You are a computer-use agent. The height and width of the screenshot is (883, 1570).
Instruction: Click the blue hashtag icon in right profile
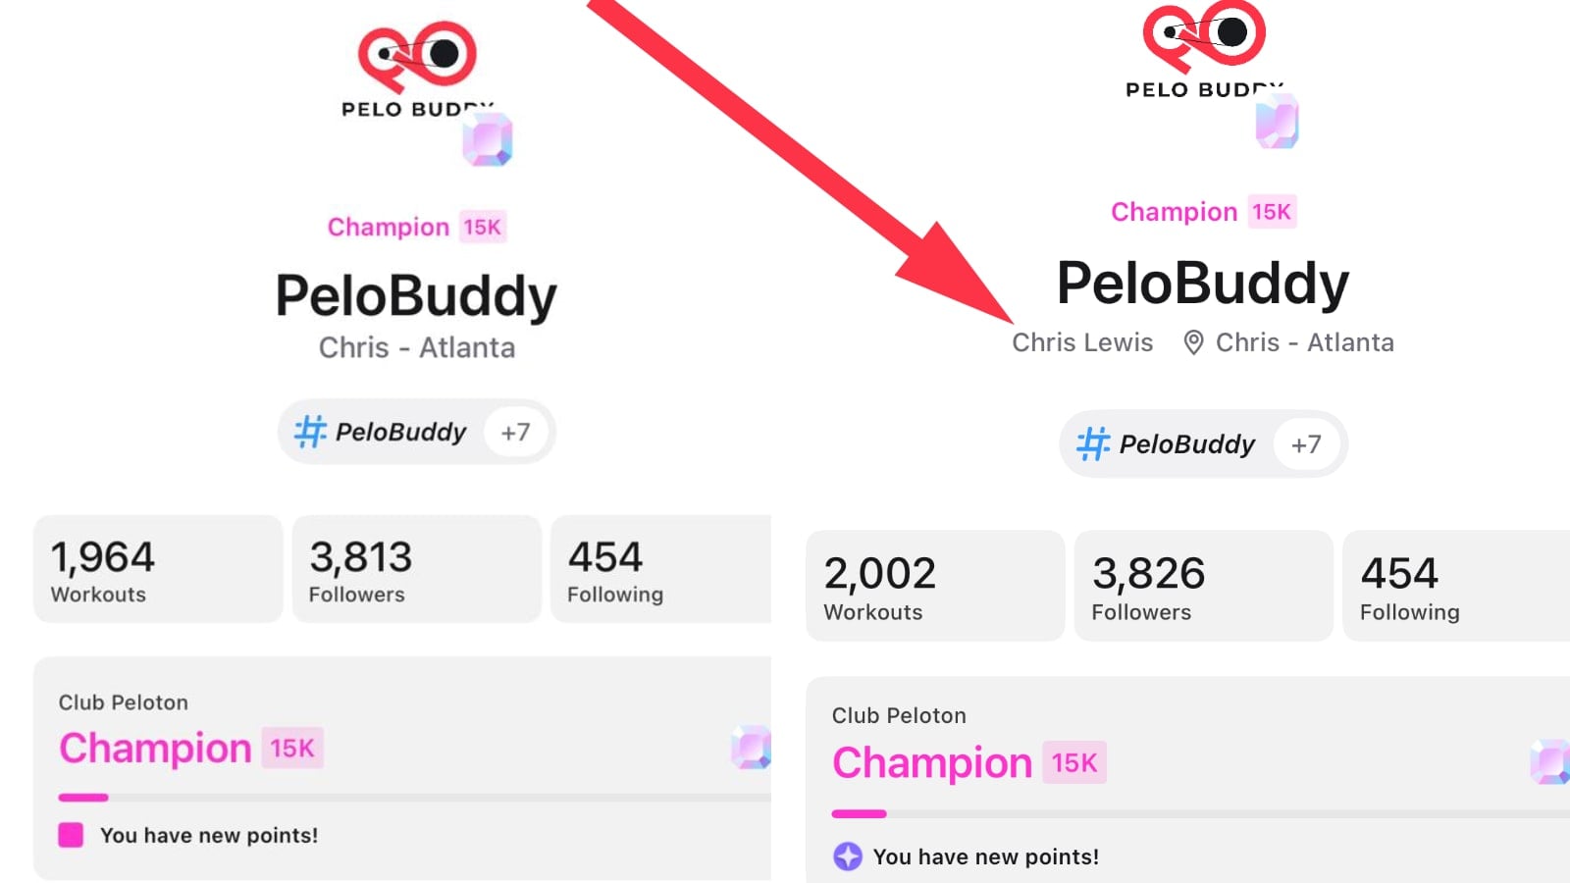pyautogui.click(x=1093, y=444)
